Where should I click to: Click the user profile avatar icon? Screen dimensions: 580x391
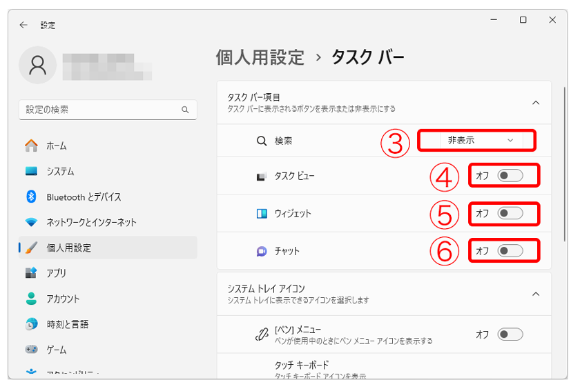[38, 66]
